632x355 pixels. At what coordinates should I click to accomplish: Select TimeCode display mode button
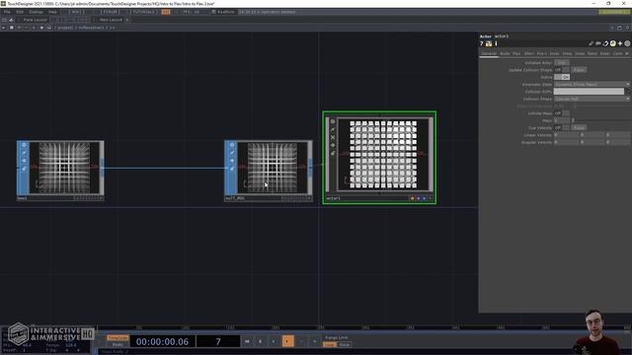pyautogui.click(x=118, y=338)
